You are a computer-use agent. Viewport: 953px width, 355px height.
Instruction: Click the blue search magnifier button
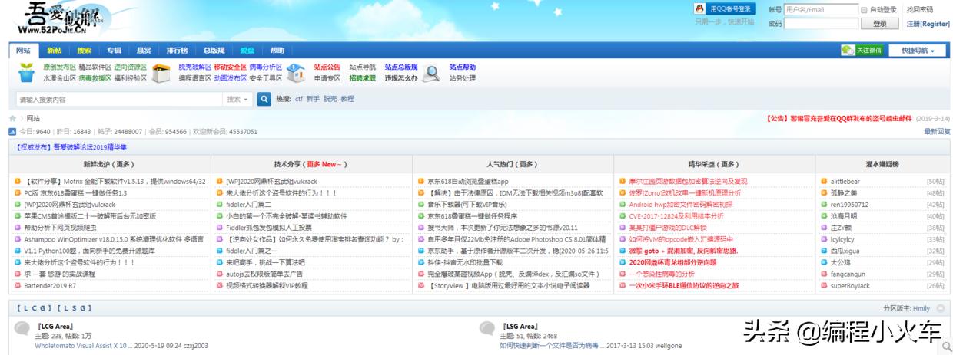(x=264, y=99)
